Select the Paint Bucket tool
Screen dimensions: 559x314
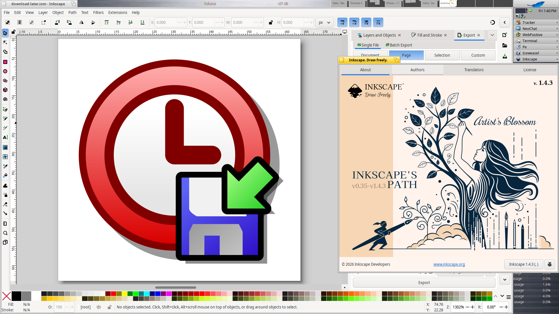click(5, 176)
